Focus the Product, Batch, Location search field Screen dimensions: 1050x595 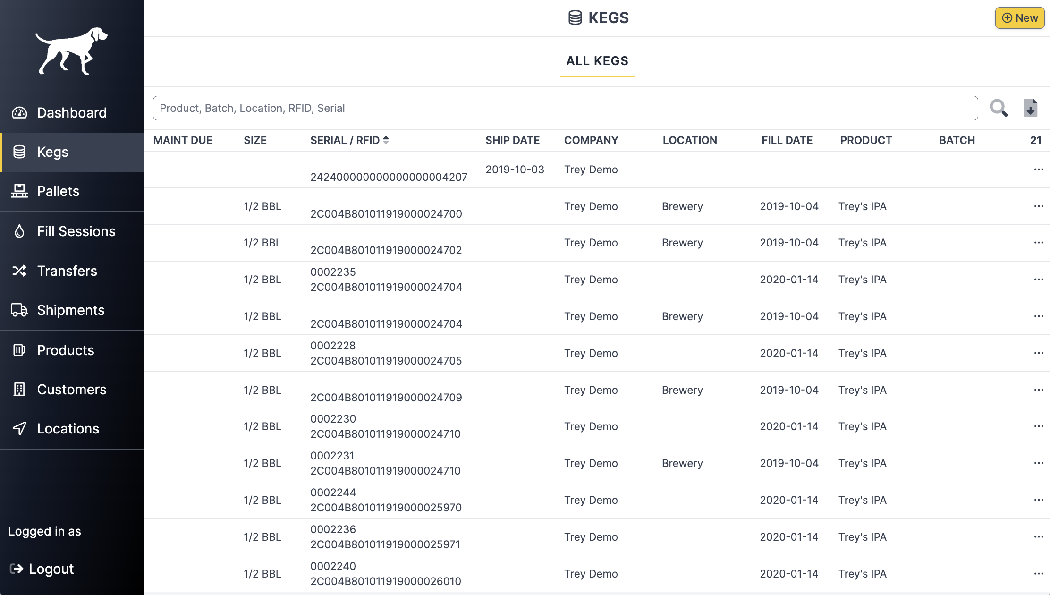point(565,108)
